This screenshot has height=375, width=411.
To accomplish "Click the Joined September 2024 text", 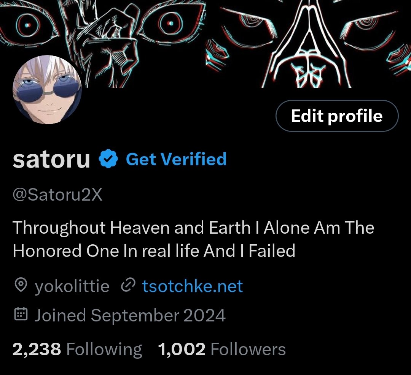I will click(130, 315).
